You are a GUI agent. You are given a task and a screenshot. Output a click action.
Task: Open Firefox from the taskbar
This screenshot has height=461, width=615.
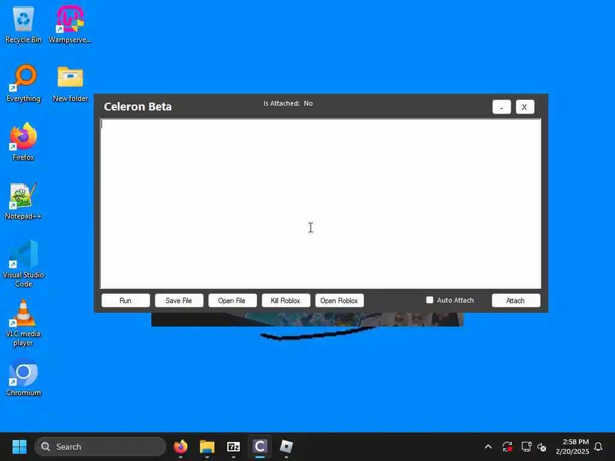[x=180, y=447]
